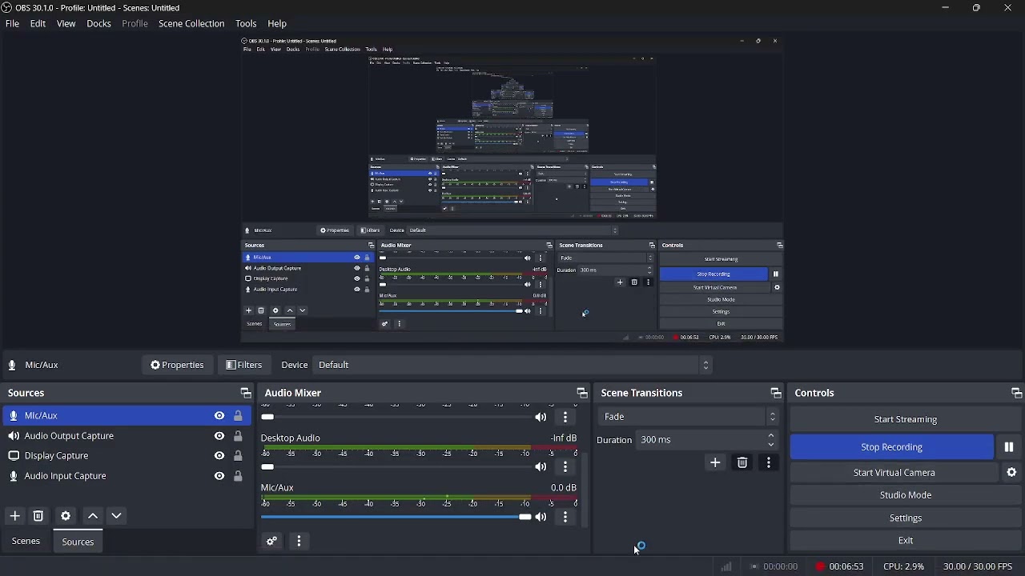Open the File menu
The image size is (1025, 576).
[x=12, y=24]
